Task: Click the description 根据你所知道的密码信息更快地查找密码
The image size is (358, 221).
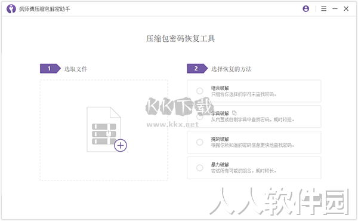Action: (x=252, y=145)
